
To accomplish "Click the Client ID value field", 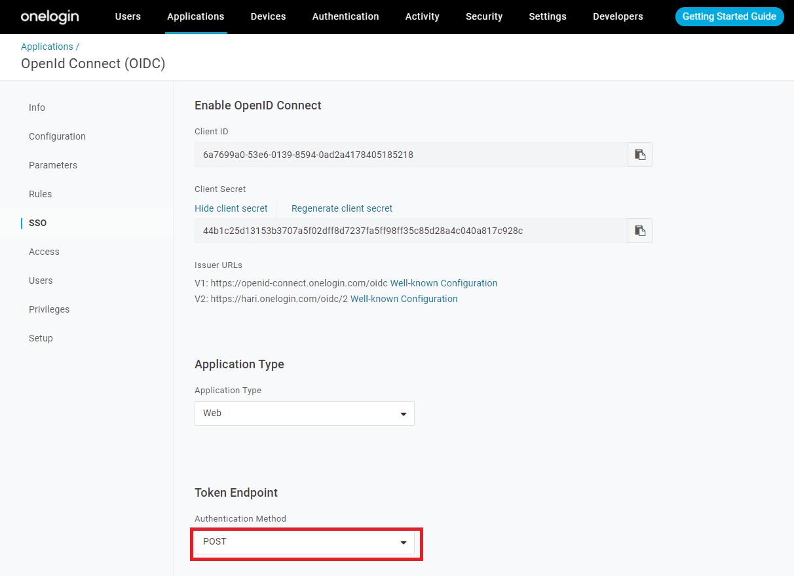I will coord(411,155).
